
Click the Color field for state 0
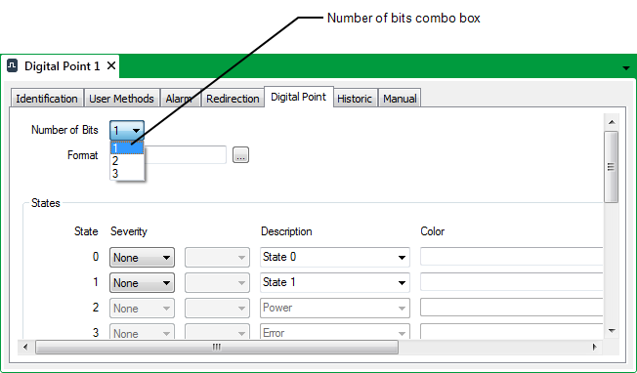click(x=512, y=257)
